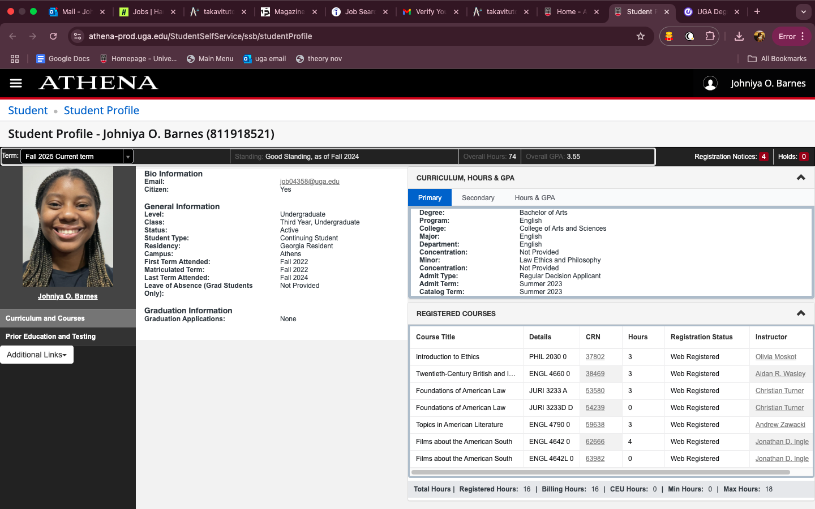Click the site information icon in address bar
This screenshot has height=509, width=815.
pyautogui.click(x=78, y=36)
